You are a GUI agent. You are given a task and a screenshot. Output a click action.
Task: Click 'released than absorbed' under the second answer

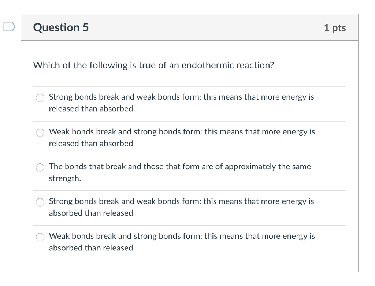tap(91, 144)
